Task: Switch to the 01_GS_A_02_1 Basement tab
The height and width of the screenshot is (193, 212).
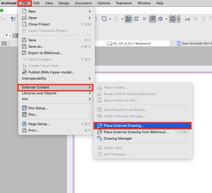Action: [129, 43]
